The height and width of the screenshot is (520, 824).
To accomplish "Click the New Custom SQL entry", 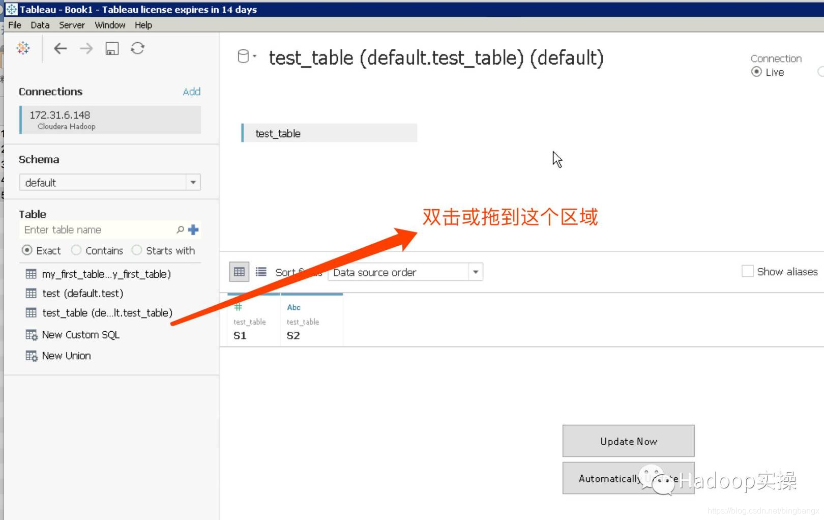I will 81,335.
